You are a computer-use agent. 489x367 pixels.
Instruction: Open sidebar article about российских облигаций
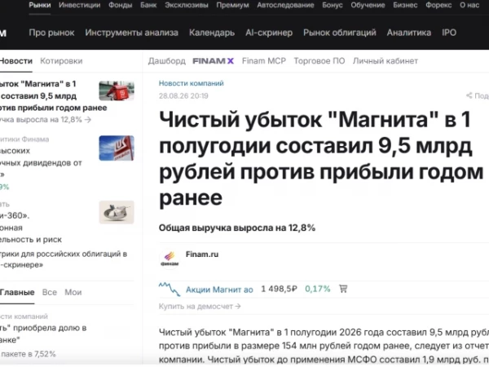click(64, 259)
